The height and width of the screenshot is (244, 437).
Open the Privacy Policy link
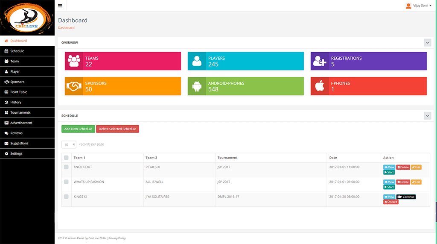(x=117, y=238)
